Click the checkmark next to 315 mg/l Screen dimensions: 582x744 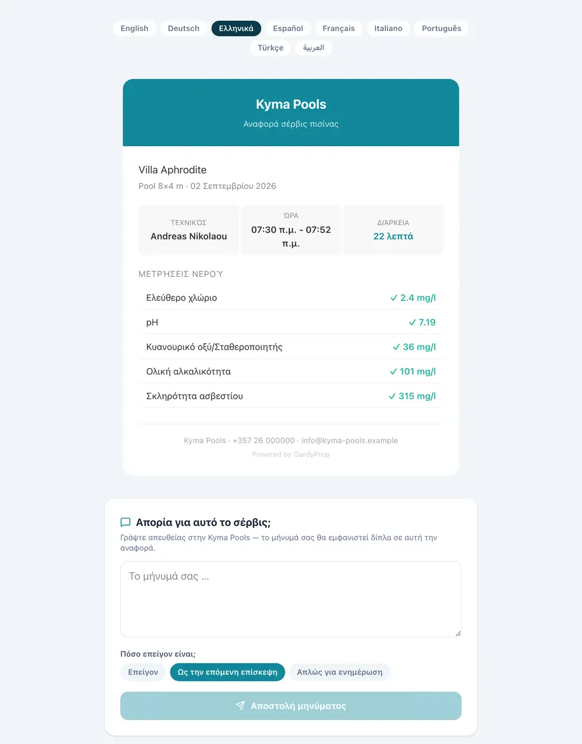tap(392, 396)
